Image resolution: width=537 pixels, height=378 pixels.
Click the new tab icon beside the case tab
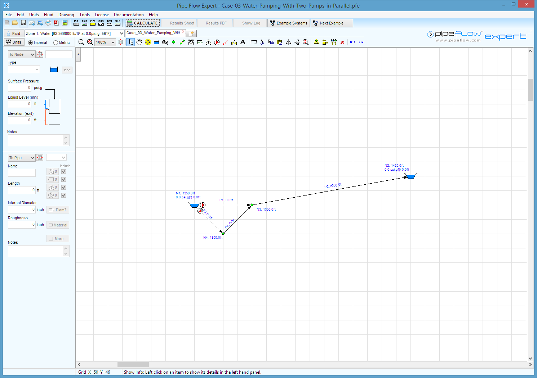tap(191, 33)
